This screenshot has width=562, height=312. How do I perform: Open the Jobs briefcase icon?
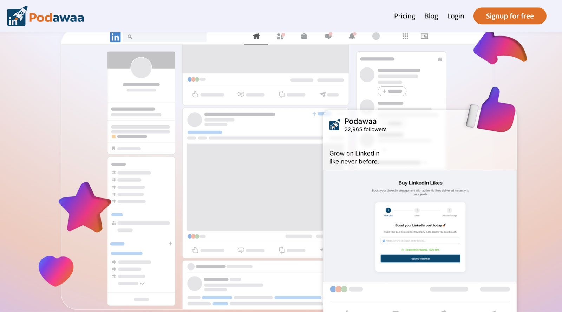tap(304, 36)
